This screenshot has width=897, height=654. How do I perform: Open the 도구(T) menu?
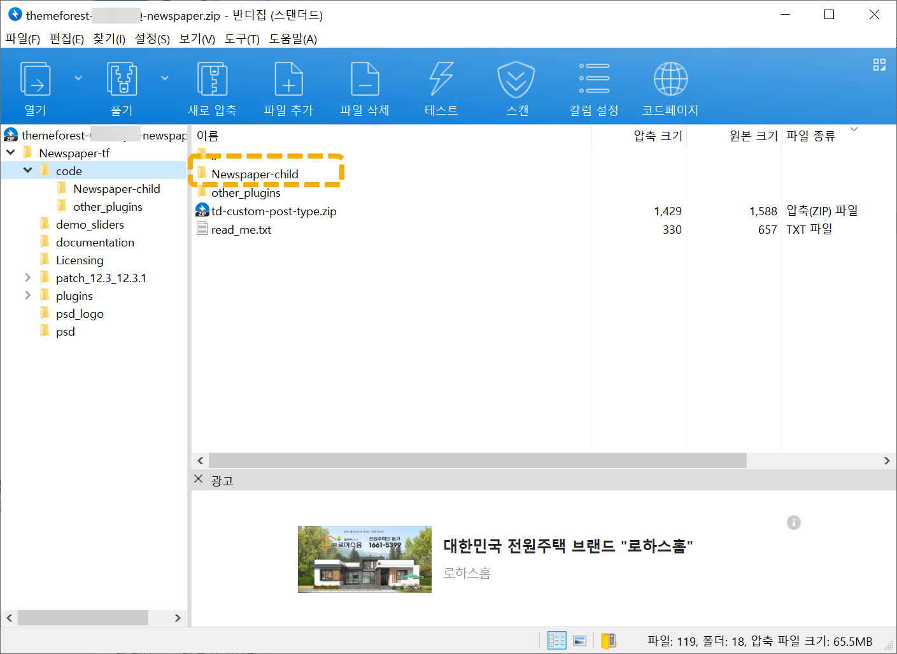pyautogui.click(x=242, y=39)
